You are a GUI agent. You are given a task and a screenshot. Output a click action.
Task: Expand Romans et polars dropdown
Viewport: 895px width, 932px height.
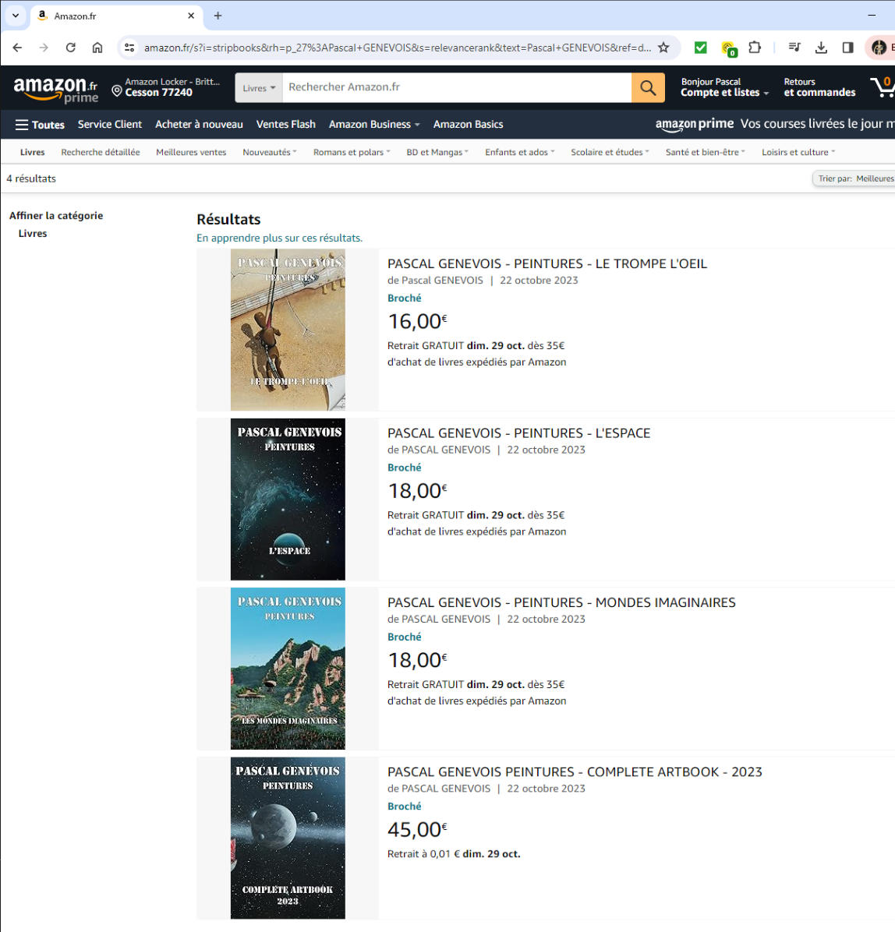(x=352, y=152)
